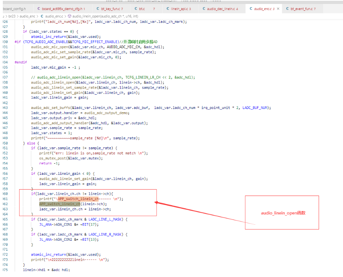Click the TCFG_AUDIO_ADC_ENABLE macro in the #if line
Image resolution: width=343 pixels, height=277 pixels.
coord(46,42)
